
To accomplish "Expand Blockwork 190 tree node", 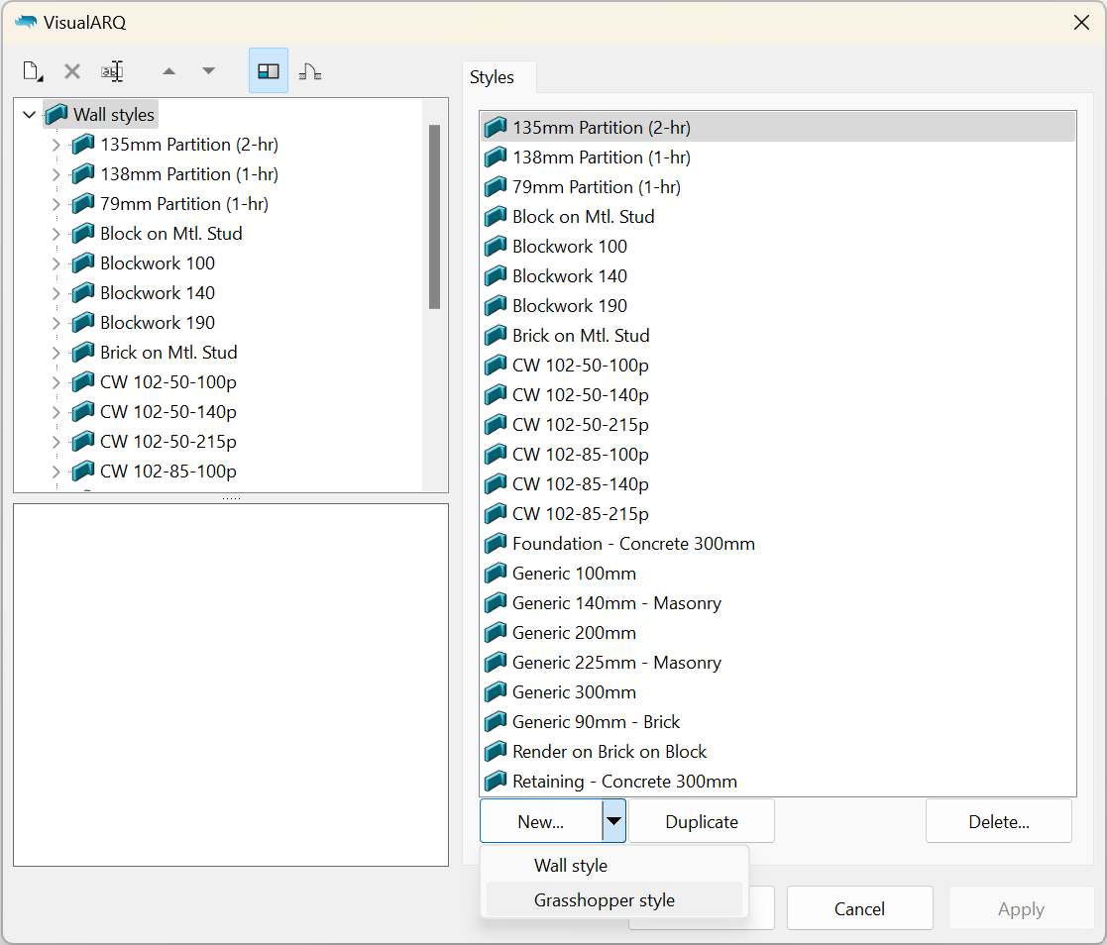I will pos(55,323).
